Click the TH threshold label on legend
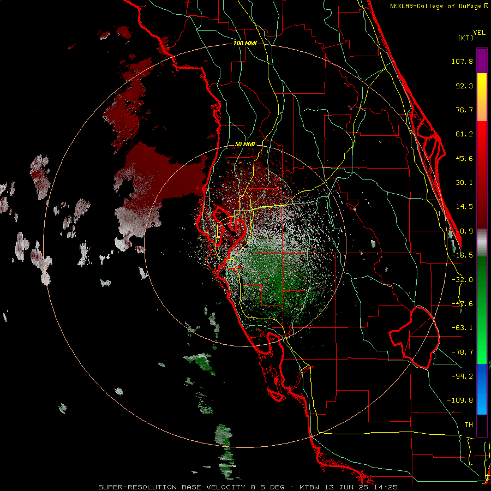 (469, 424)
